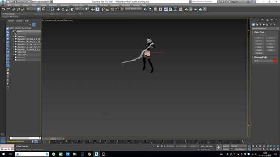Image resolution: width=280 pixels, height=157 pixels.
Task: Pick the Rectangular Selection Region tool
Action: pyautogui.click(x=48, y=10)
